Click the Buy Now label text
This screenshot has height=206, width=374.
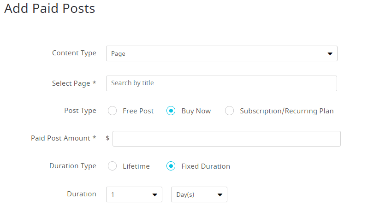[196, 111]
